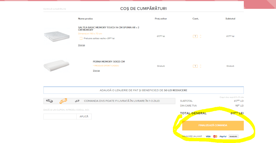This screenshot has height=143, width=276.
Task: Click the Visa payment icon
Action: click(208, 136)
